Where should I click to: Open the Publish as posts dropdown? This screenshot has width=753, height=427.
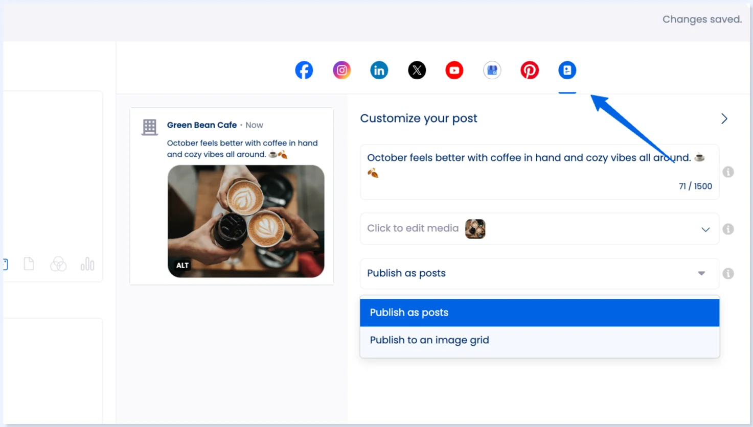(x=539, y=273)
